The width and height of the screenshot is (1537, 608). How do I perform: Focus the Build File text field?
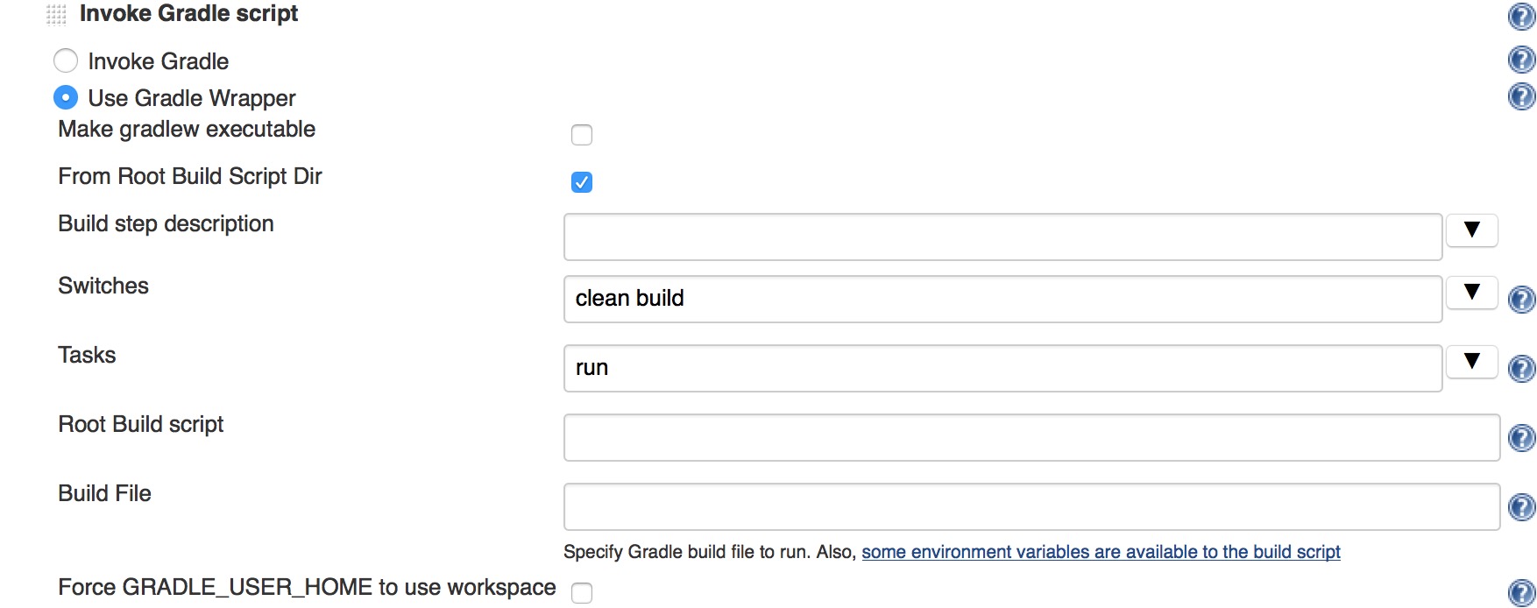point(1031,507)
